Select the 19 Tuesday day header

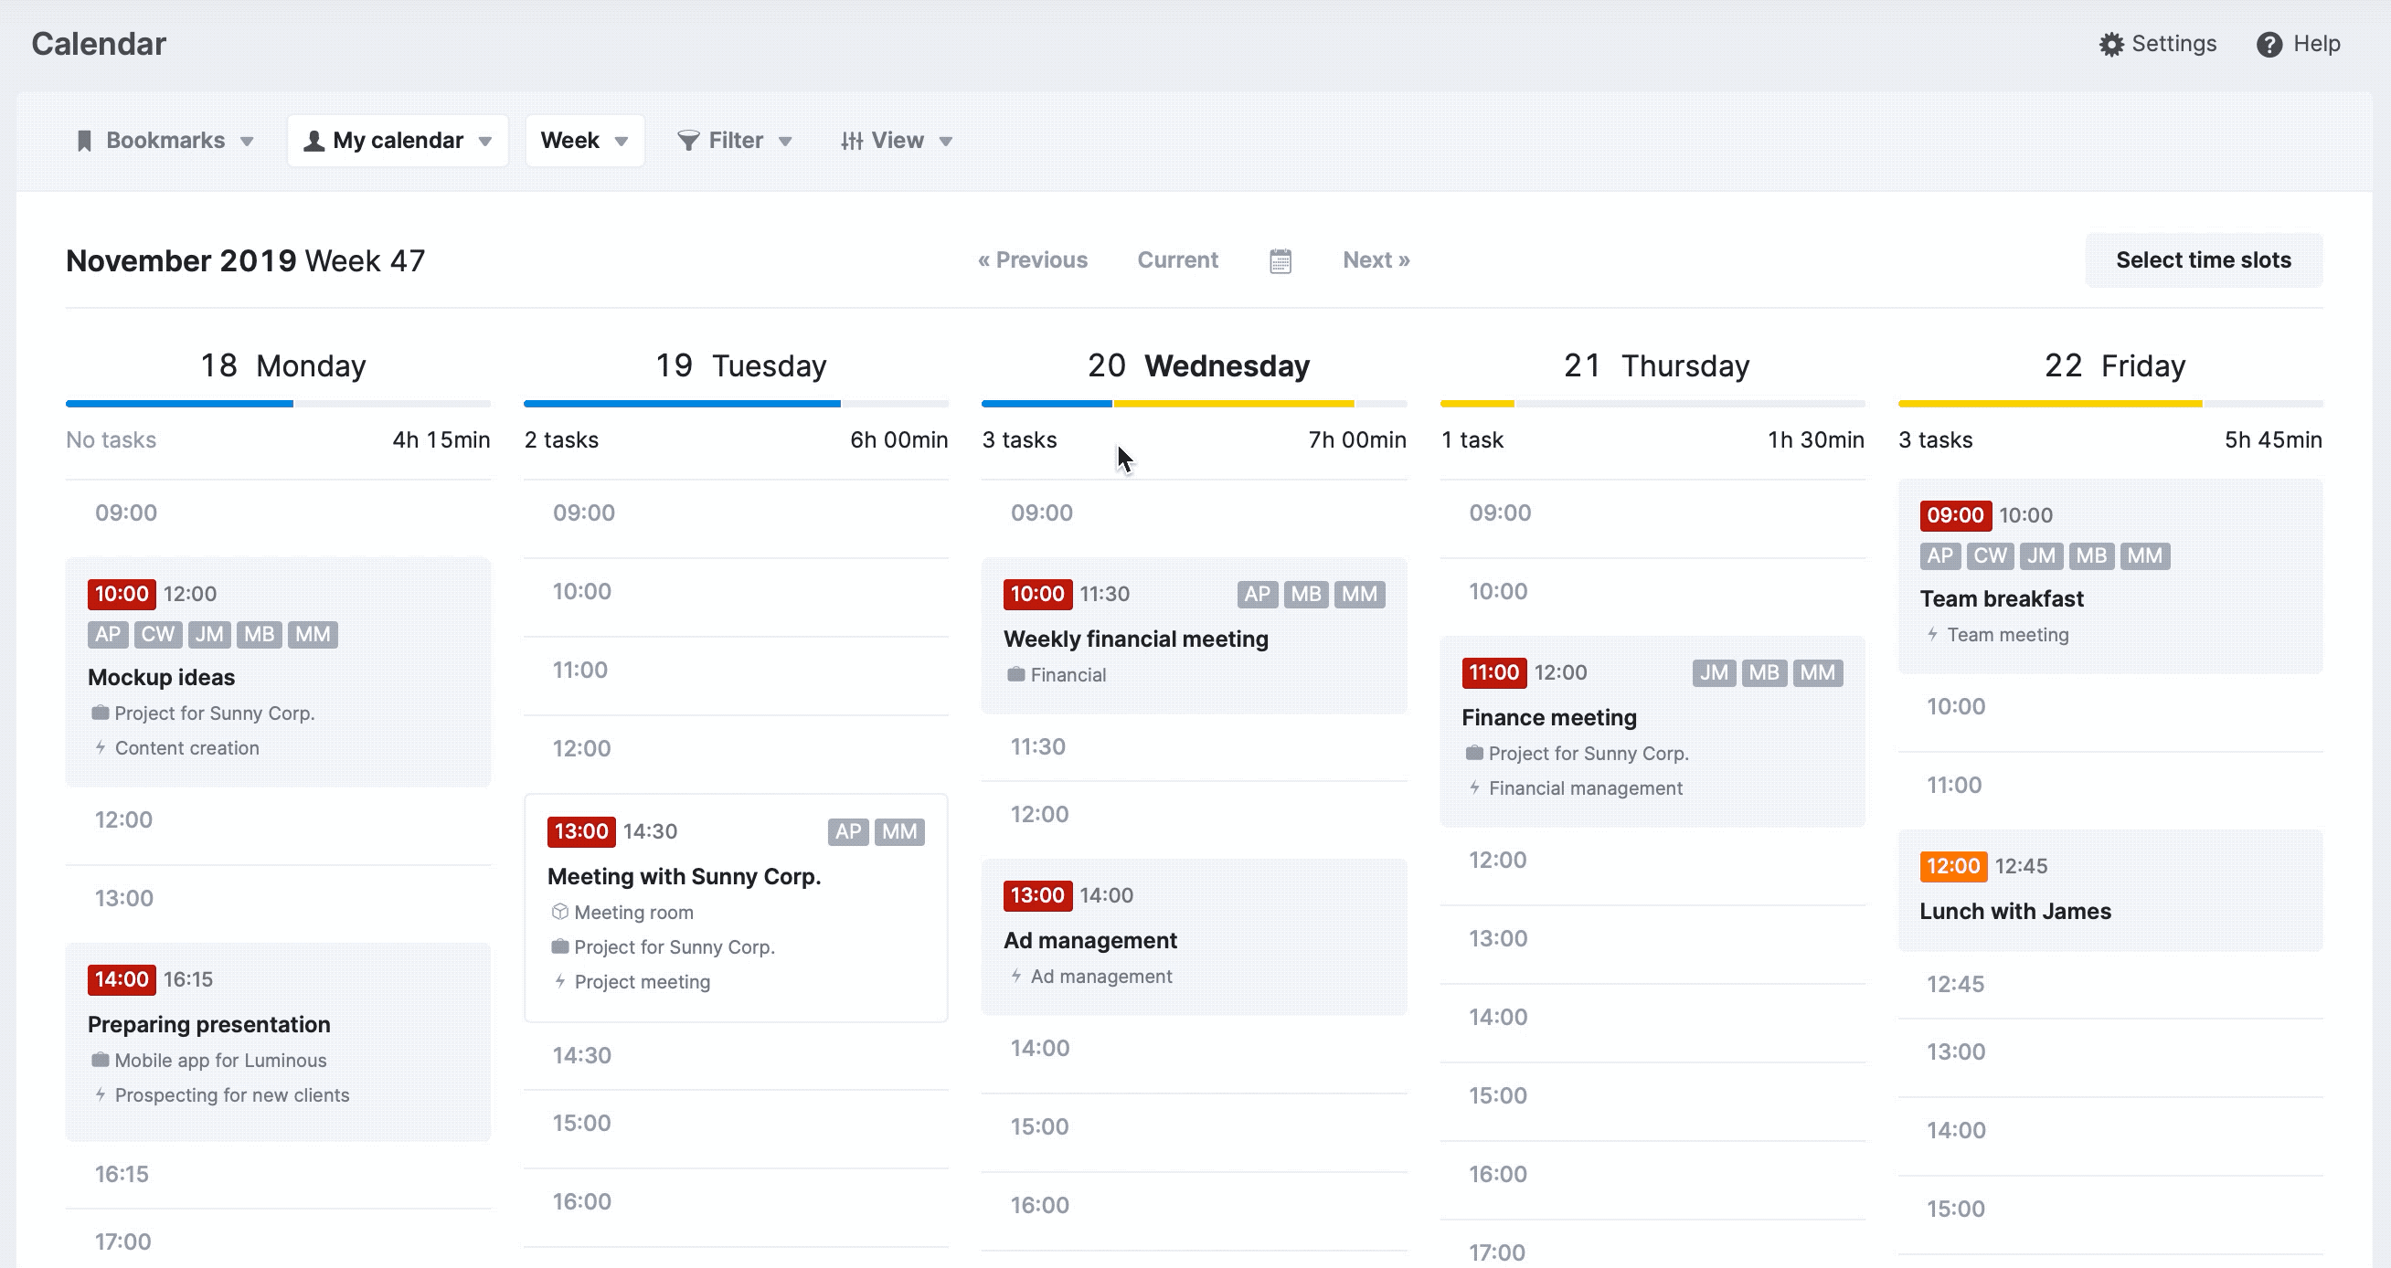pyautogui.click(x=739, y=365)
